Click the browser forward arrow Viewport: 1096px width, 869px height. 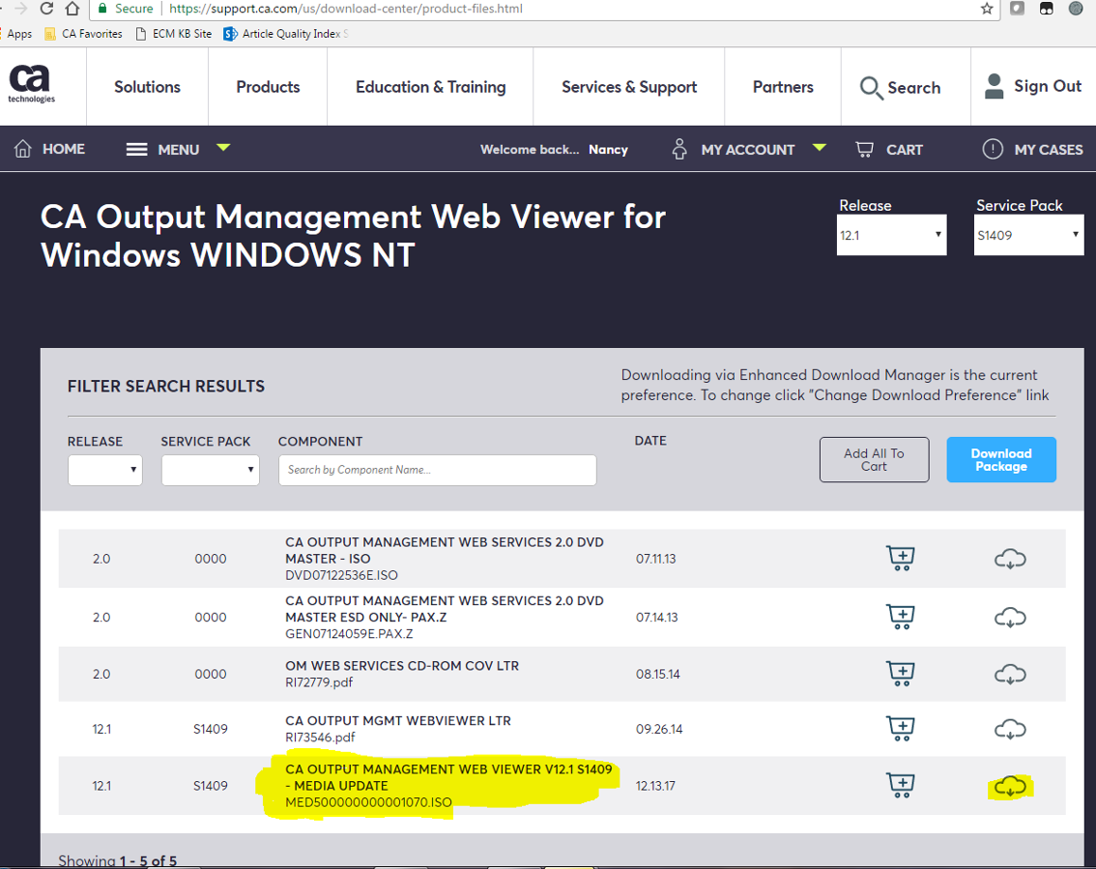click(20, 9)
